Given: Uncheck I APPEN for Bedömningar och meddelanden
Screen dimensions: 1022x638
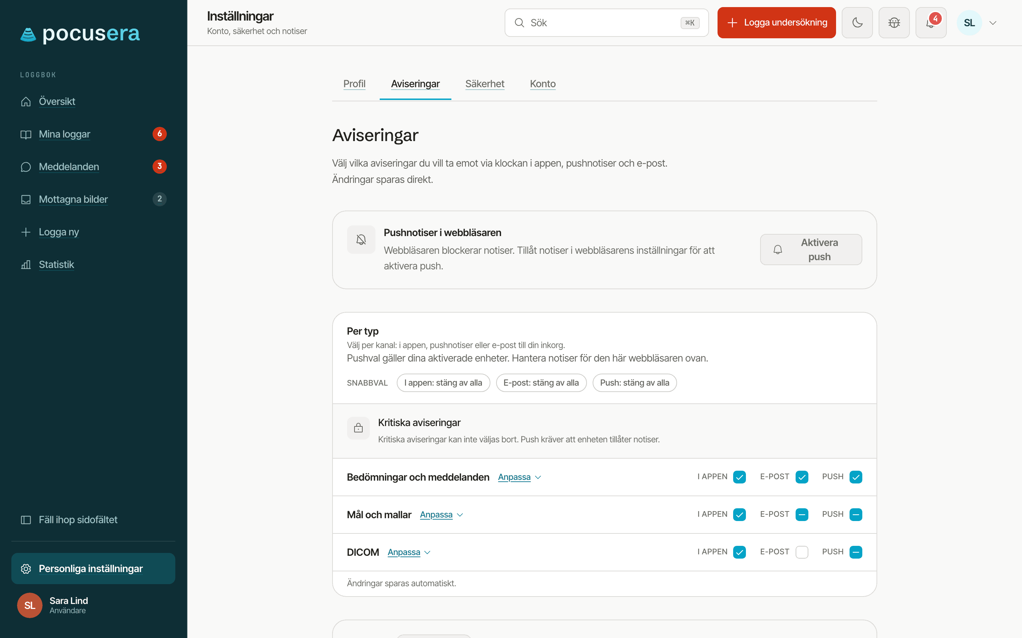Looking at the screenshot, I should (740, 477).
